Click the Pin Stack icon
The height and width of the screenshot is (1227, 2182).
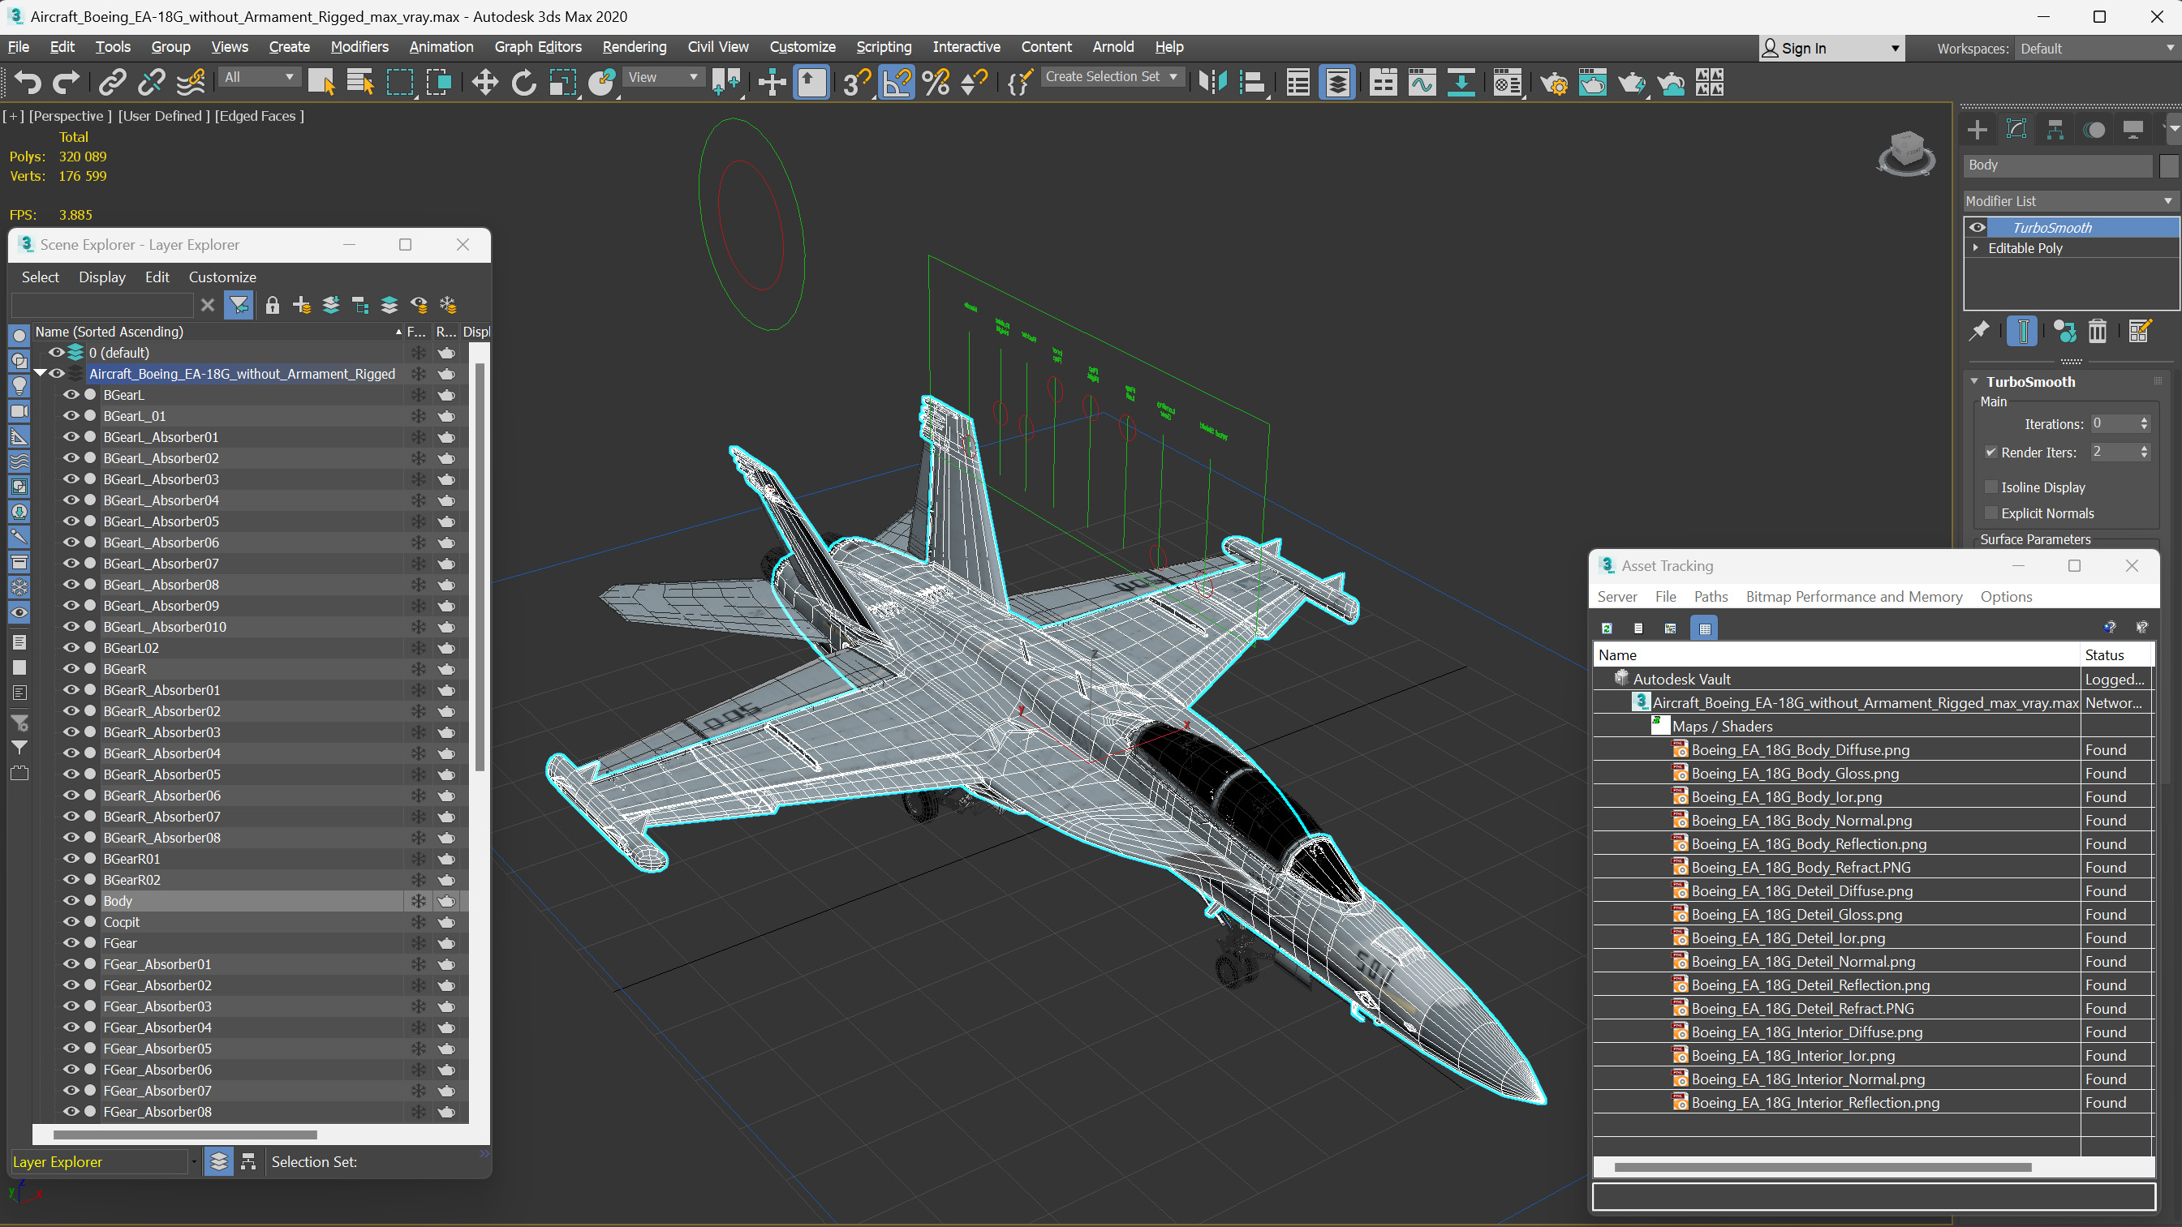coord(1978,331)
